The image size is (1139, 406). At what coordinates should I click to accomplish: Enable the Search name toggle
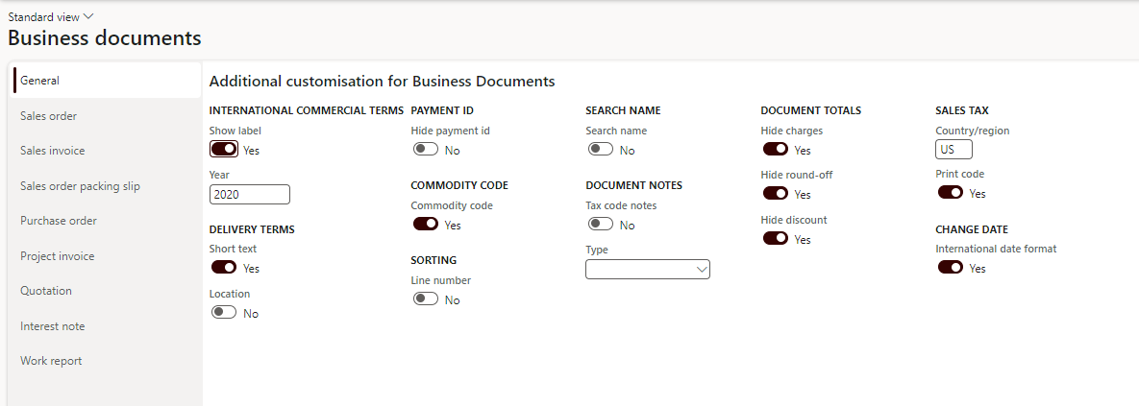tap(601, 150)
